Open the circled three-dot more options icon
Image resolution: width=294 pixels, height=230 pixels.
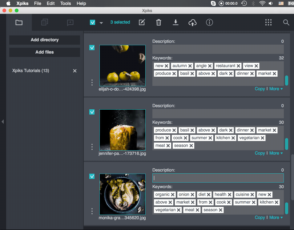click(x=210, y=22)
